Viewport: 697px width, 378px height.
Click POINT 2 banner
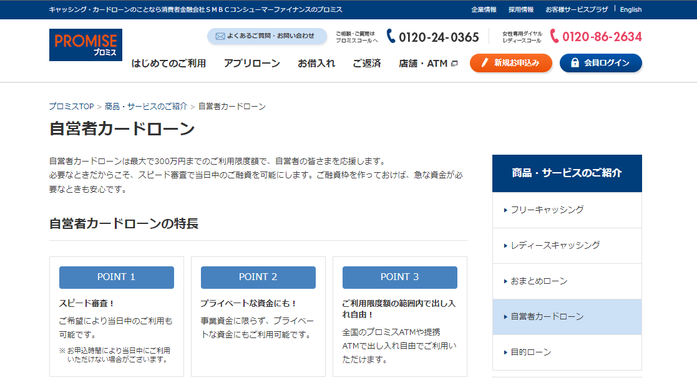point(258,277)
